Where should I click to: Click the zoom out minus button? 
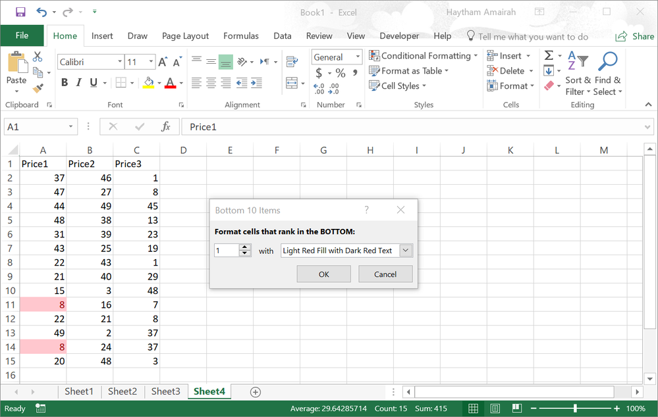point(534,408)
